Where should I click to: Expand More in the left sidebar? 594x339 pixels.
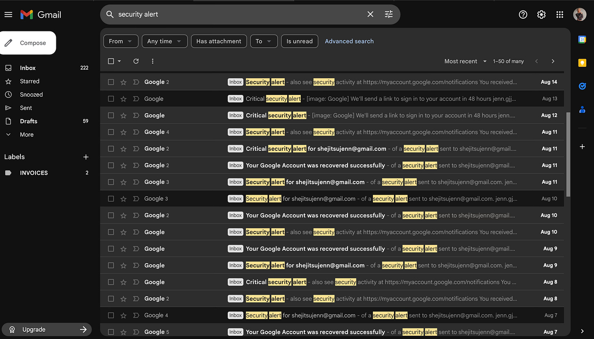pos(27,134)
